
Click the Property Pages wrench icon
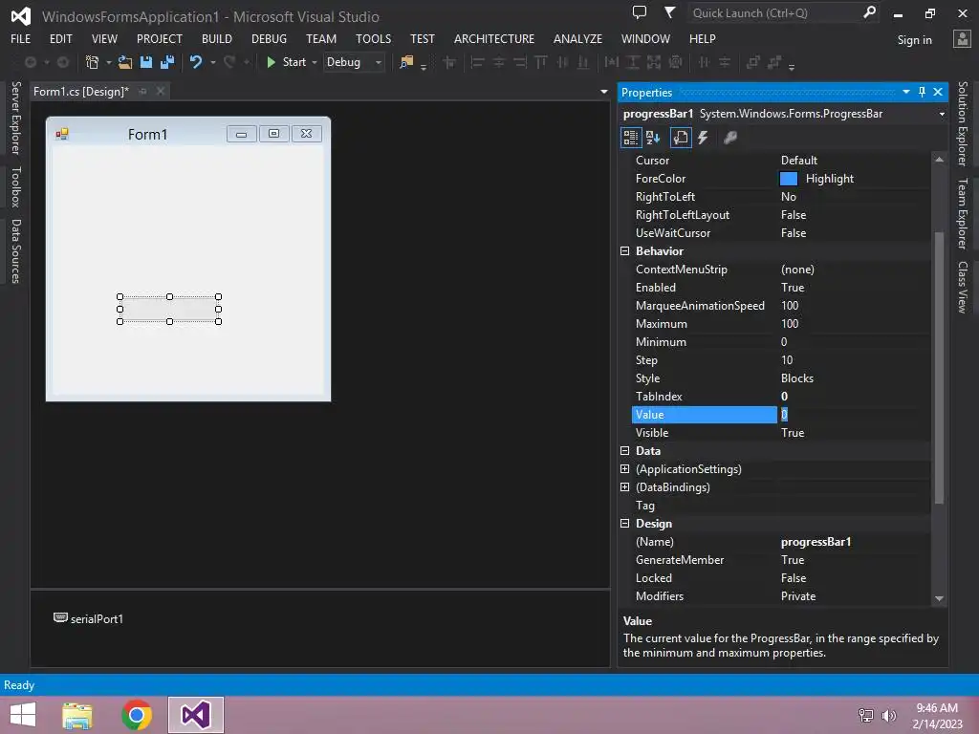coord(729,138)
